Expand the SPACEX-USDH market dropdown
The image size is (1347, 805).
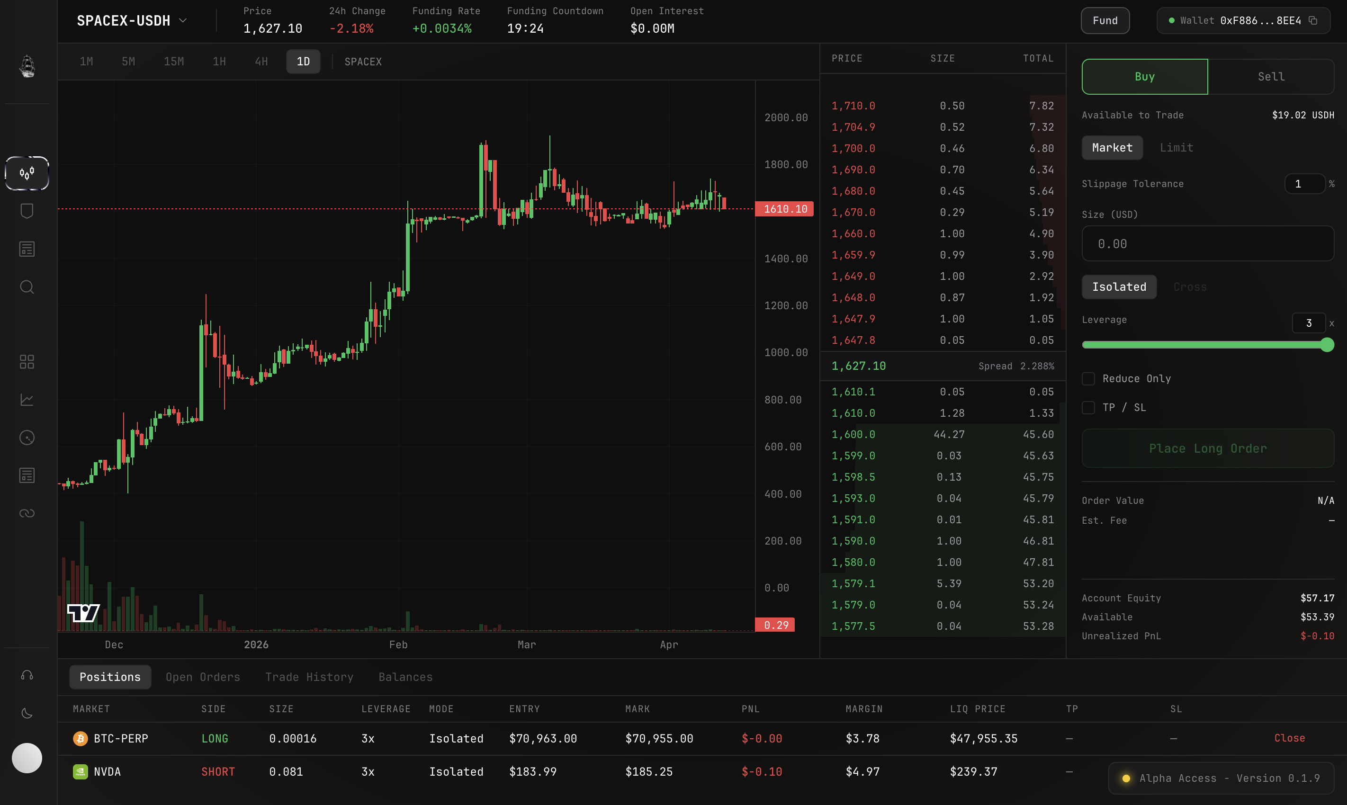(x=183, y=21)
